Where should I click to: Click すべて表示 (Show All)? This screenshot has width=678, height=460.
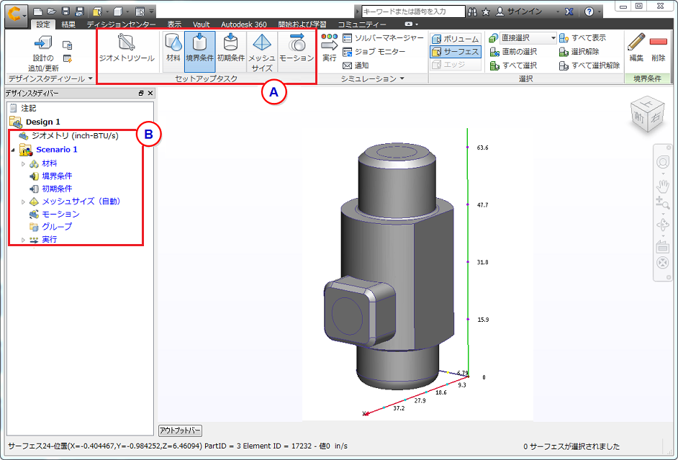coord(583,38)
